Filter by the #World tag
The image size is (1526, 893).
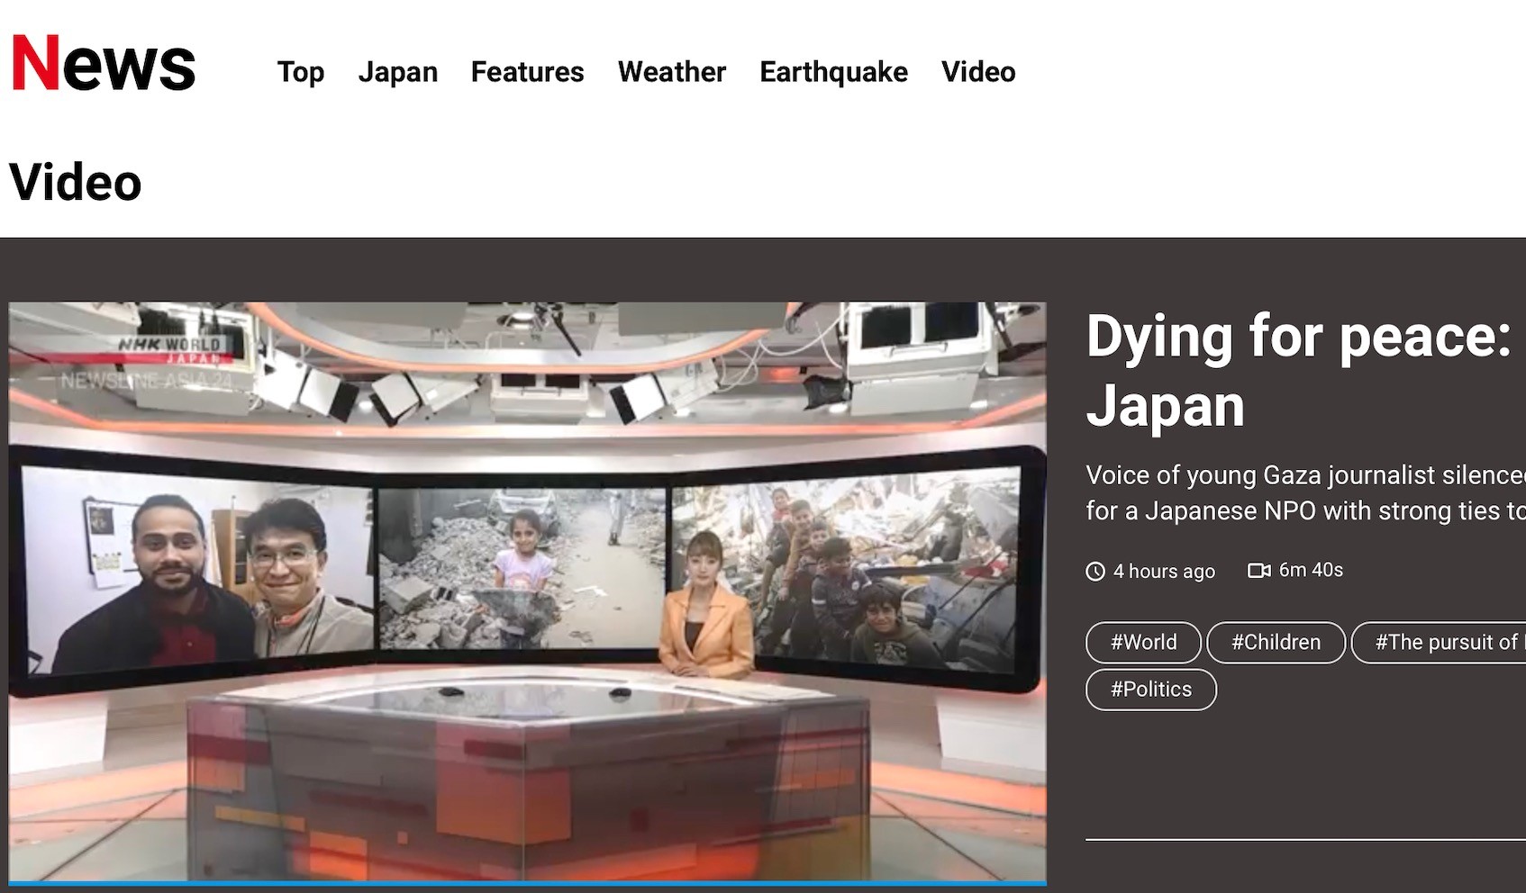1143,643
